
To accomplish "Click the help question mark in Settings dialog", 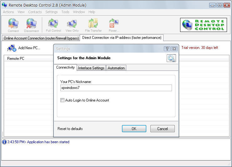I will (x=167, y=49).
